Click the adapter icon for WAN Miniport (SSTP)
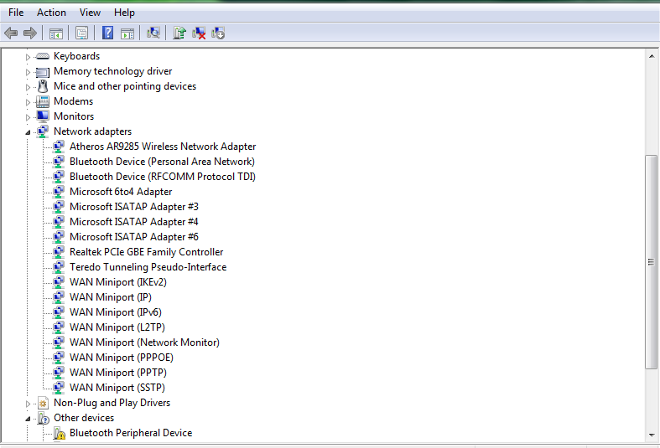The height and width of the screenshot is (448, 660). [x=59, y=388]
